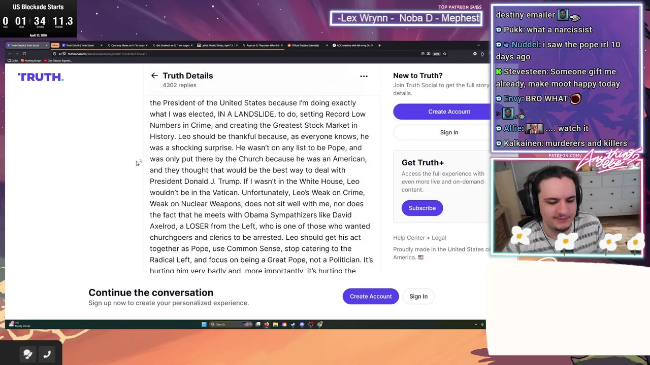The image size is (650, 365).
Task: Click the Top Patreon Subs name banner
Action: click(x=406, y=18)
